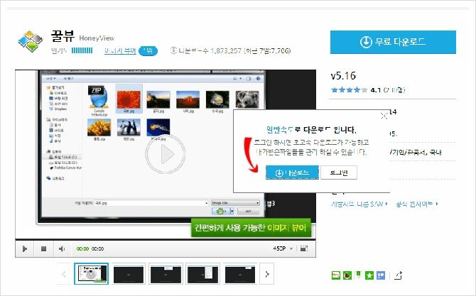
Task: Click the blue popularity bar indicator
Action: click(82, 50)
